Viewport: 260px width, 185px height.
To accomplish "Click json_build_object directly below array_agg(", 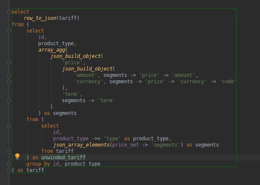I will tap(76, 56).
